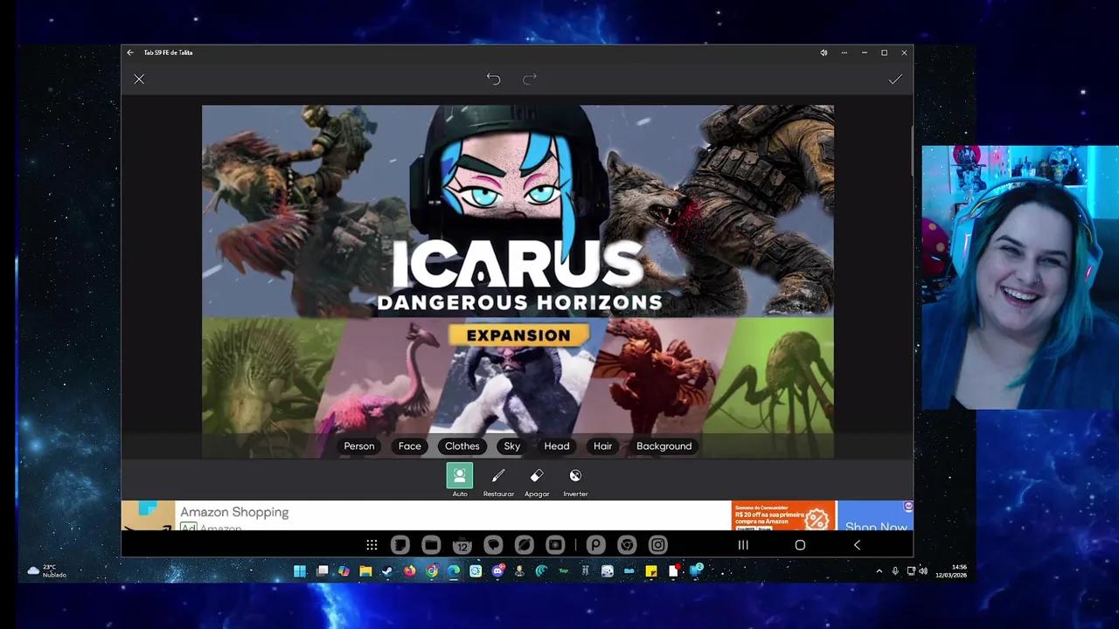Click the microphone tray icon
This screenshot has width=1119, height=629.
(x=895, y=571)
